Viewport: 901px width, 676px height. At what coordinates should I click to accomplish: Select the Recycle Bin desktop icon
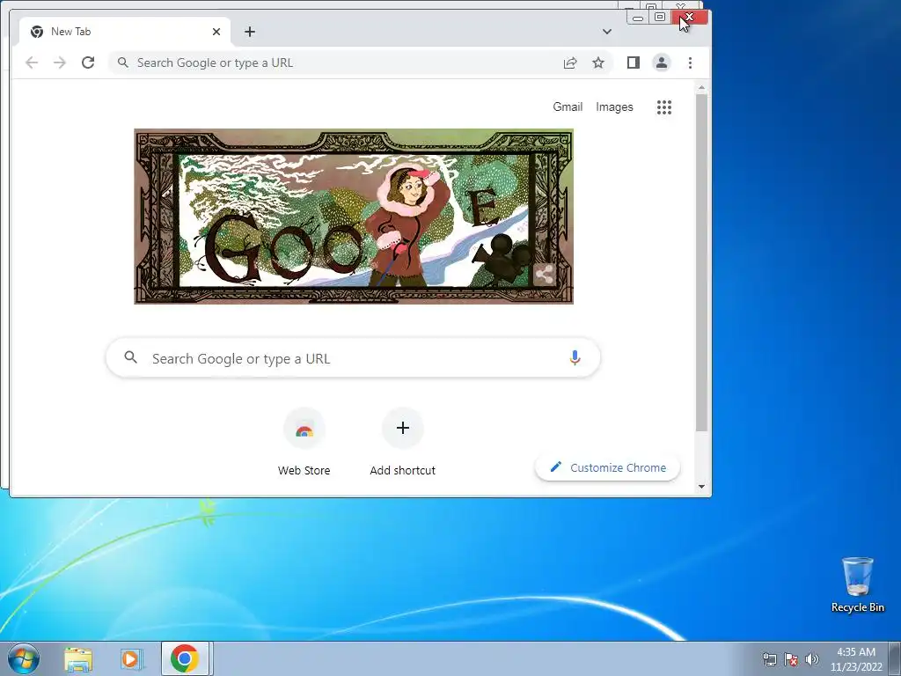click(857, 584)
